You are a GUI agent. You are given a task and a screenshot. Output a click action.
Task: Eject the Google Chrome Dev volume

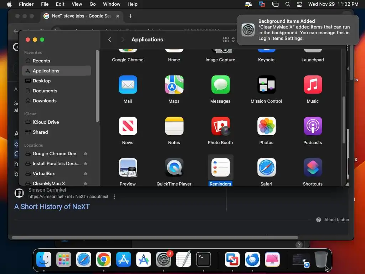tap(86, 153)
